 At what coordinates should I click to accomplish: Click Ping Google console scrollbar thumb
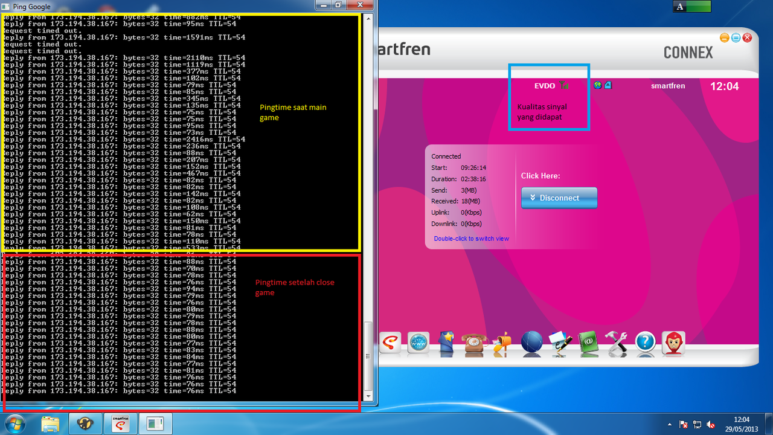369,356
